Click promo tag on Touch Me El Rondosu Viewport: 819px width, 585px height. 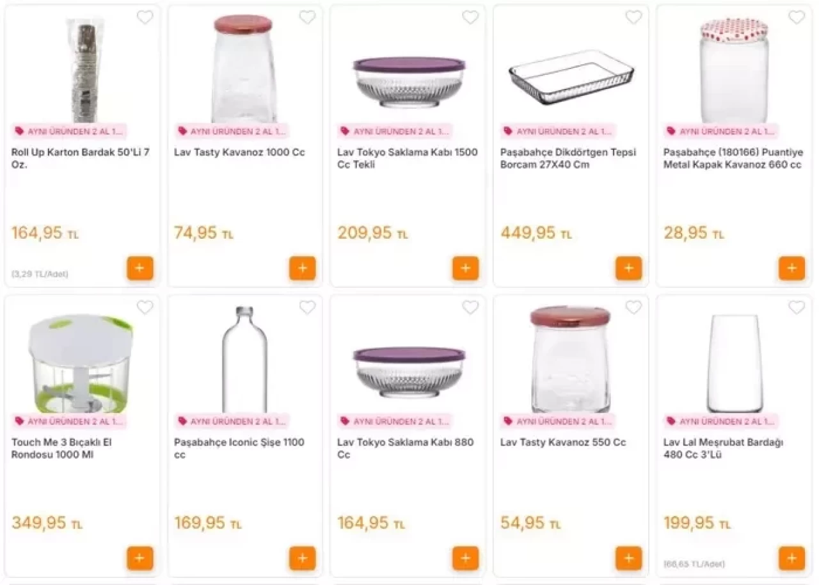tap(69, 421)
